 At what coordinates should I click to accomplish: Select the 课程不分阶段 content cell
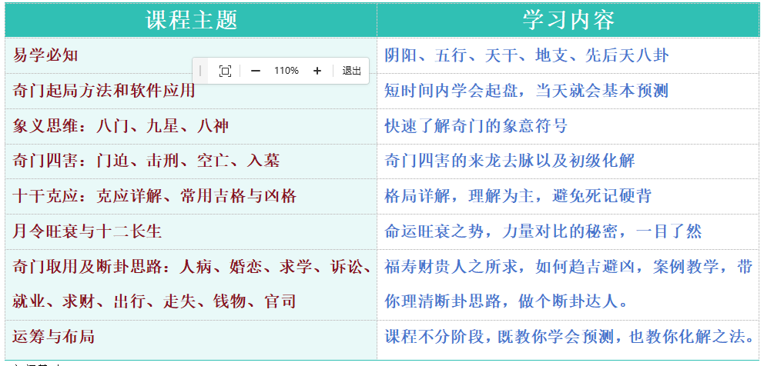point(568,337)
